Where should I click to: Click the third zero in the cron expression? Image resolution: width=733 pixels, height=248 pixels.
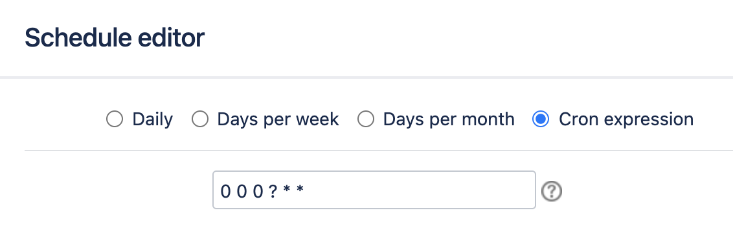pos(258,191)
